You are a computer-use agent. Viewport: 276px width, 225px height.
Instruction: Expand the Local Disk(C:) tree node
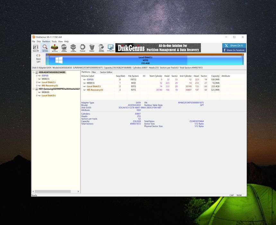(37, 82)
